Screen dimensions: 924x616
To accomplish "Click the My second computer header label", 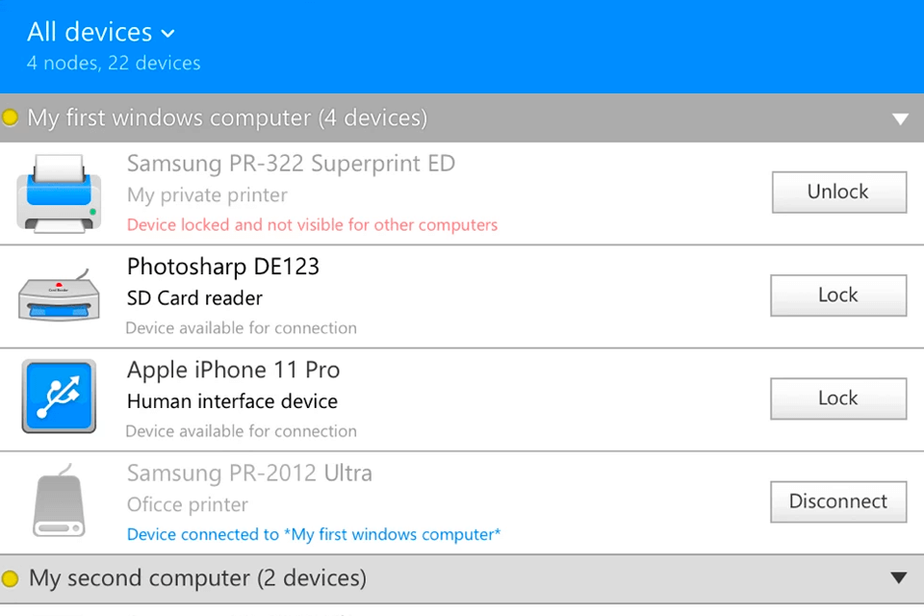I will [x=197, y=578].
